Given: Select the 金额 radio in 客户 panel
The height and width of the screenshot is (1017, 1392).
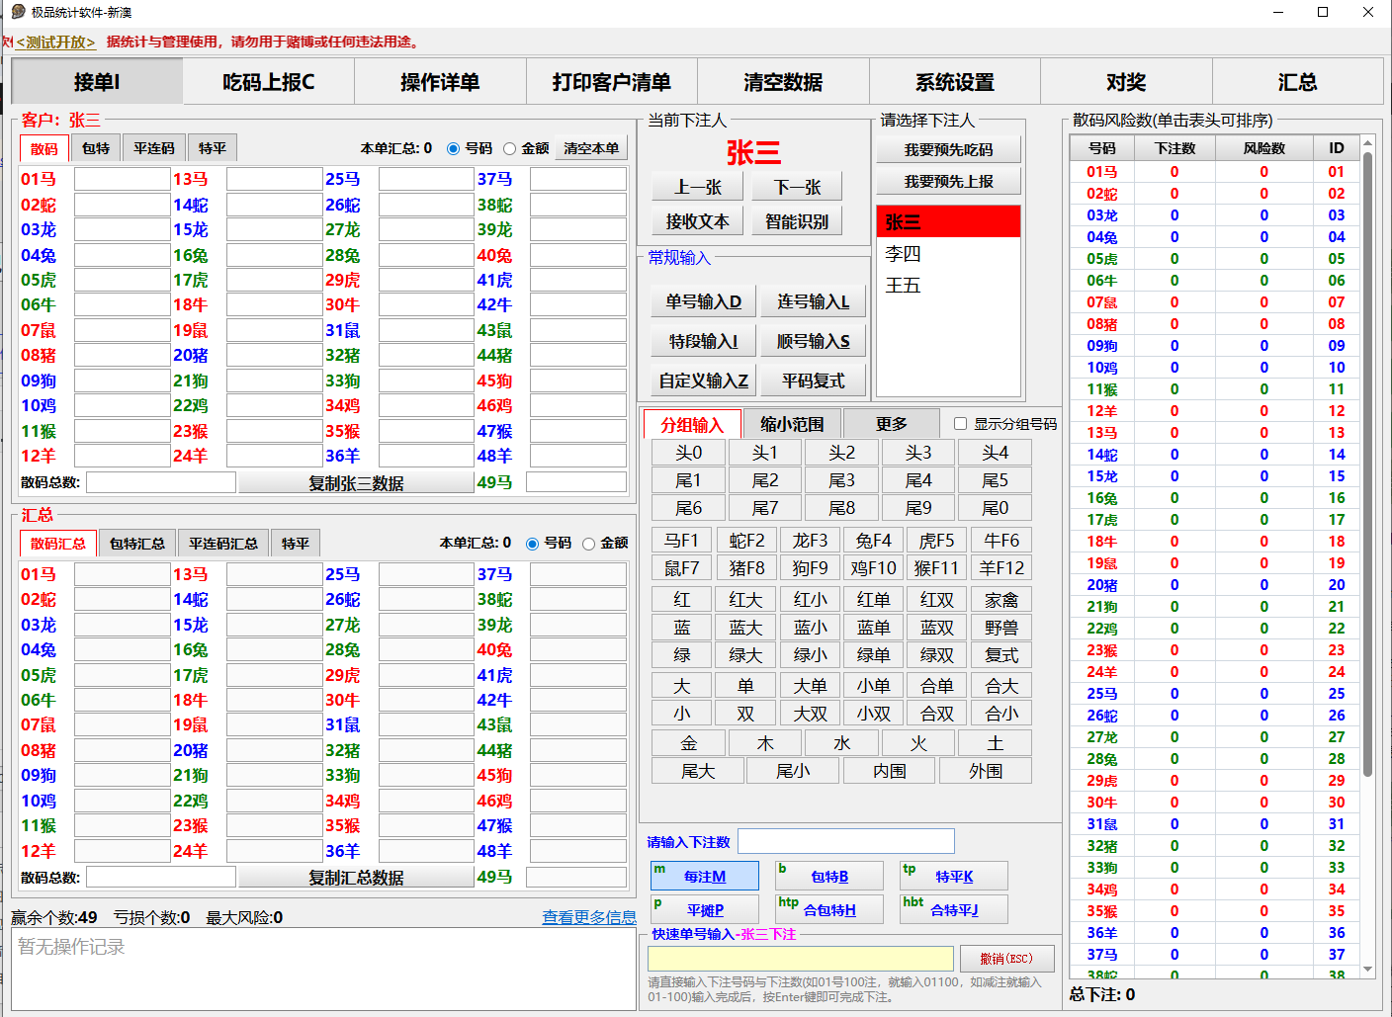Looking at the screenshot, I should point(509,148).
